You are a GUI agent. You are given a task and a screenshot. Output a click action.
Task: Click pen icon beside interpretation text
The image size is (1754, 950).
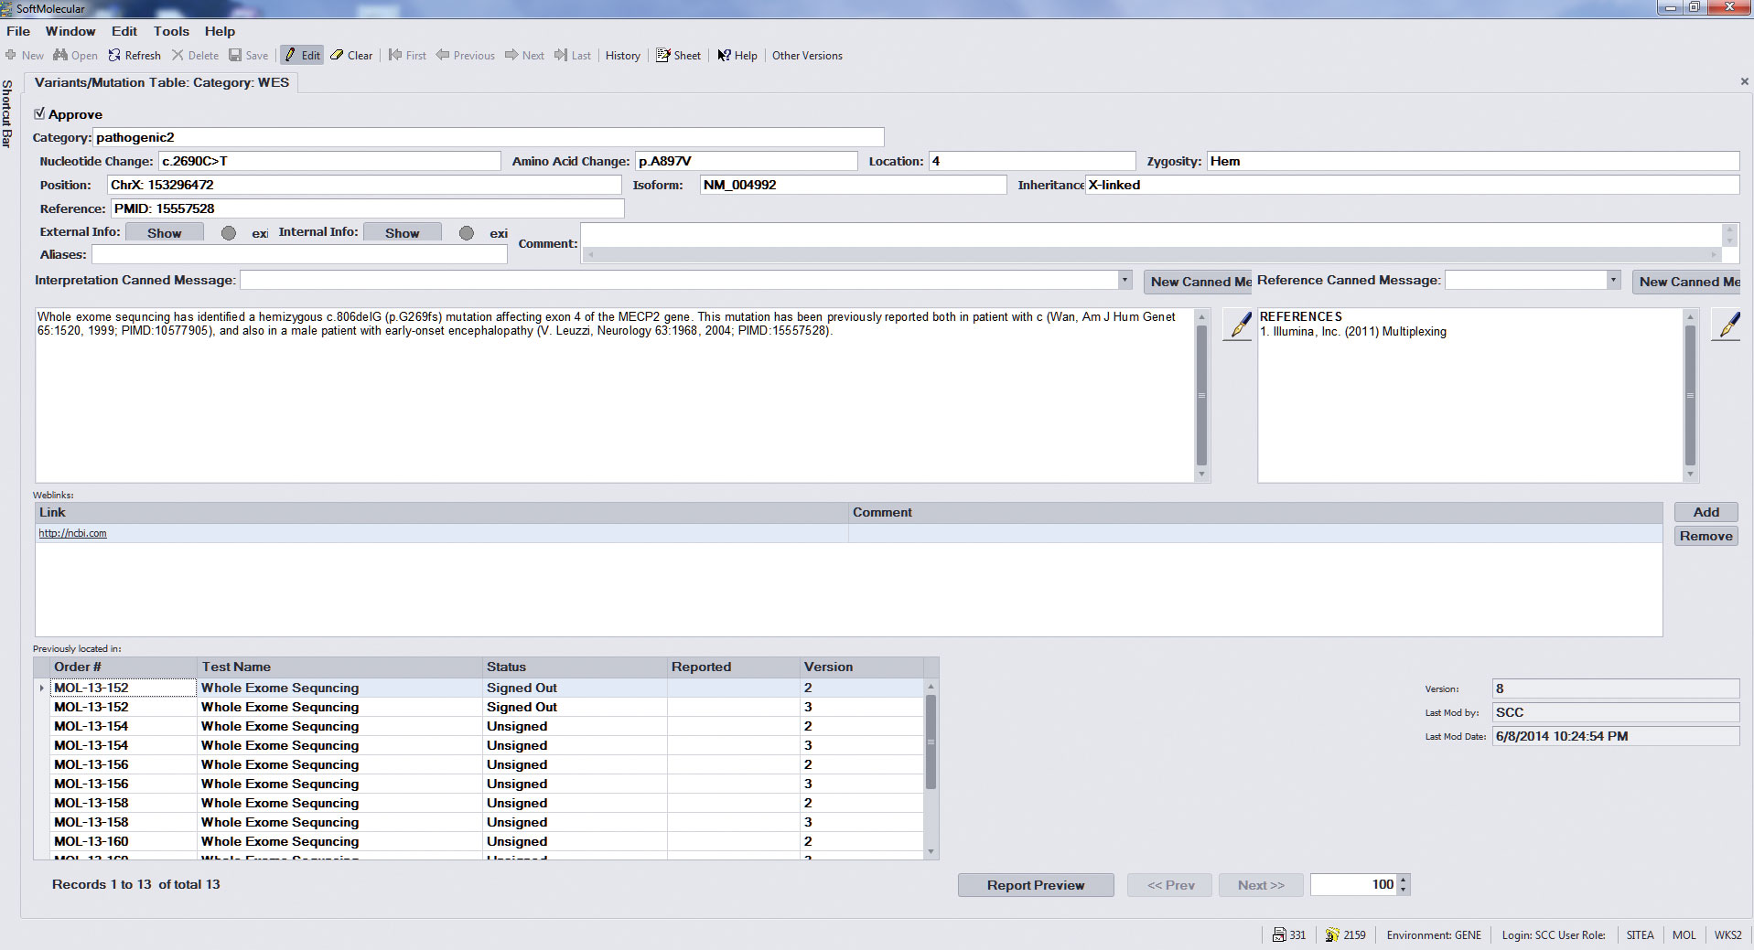point(1238,325)
